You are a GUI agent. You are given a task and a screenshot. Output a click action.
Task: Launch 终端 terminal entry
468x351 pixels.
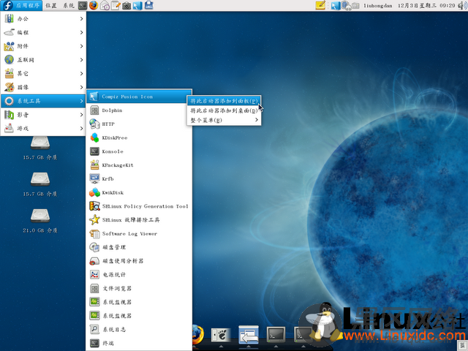pos(139,344)
